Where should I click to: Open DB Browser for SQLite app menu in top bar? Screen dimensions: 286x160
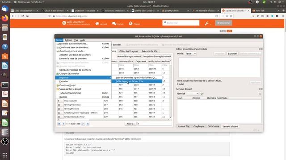29,2
